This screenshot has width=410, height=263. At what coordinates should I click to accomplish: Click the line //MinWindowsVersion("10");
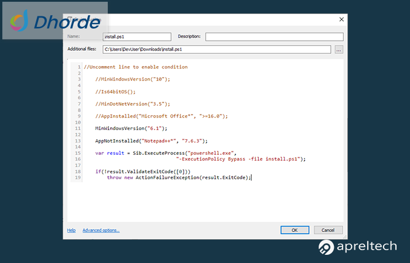tap(132, 79)
